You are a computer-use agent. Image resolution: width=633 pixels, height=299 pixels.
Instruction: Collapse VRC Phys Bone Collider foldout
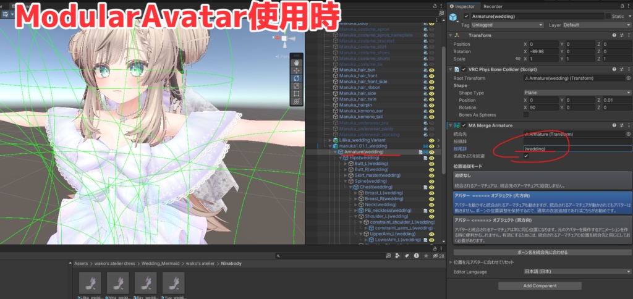pyautogui.click(x=451, y=69)
